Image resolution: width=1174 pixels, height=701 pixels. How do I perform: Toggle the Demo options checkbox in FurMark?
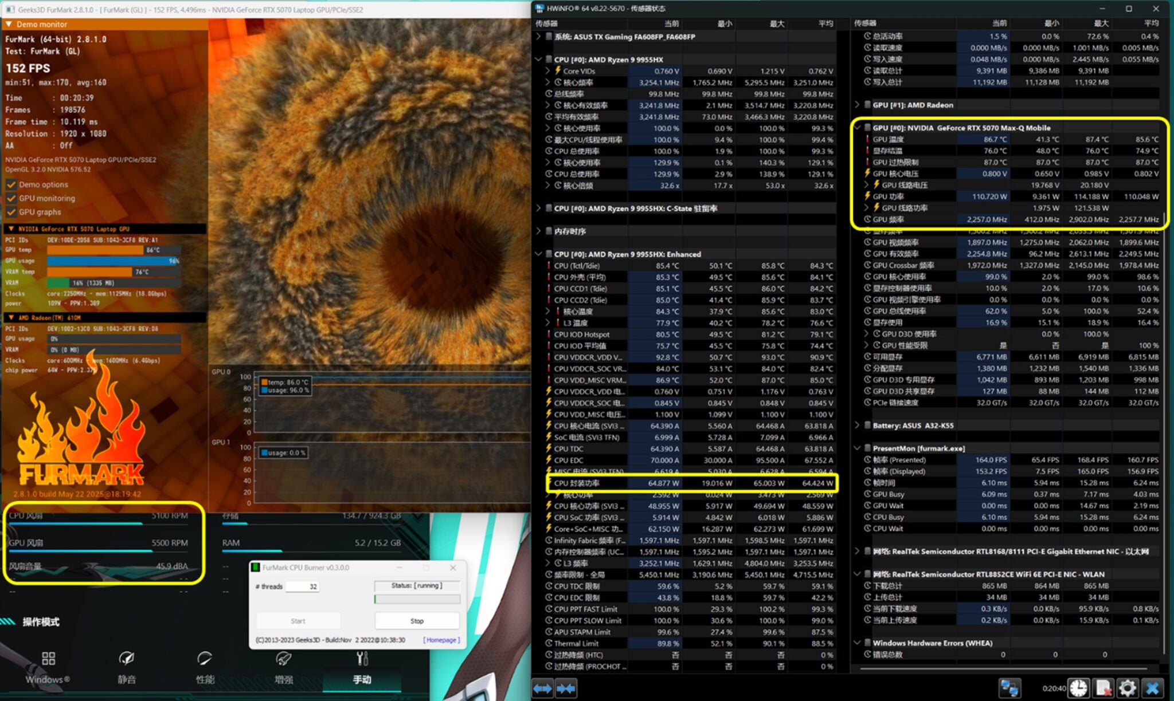[11, 184]
